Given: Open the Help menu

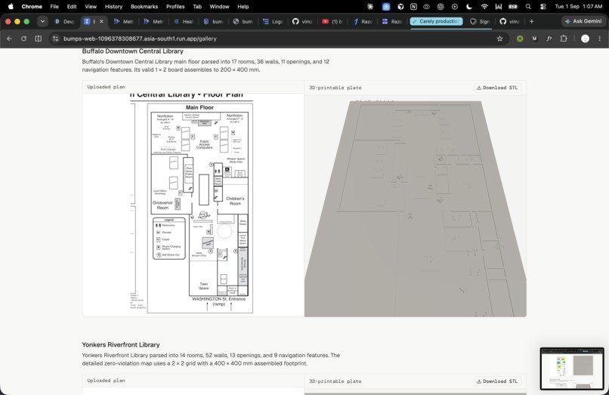Looking at the screenshot, I should coord(243,6).
